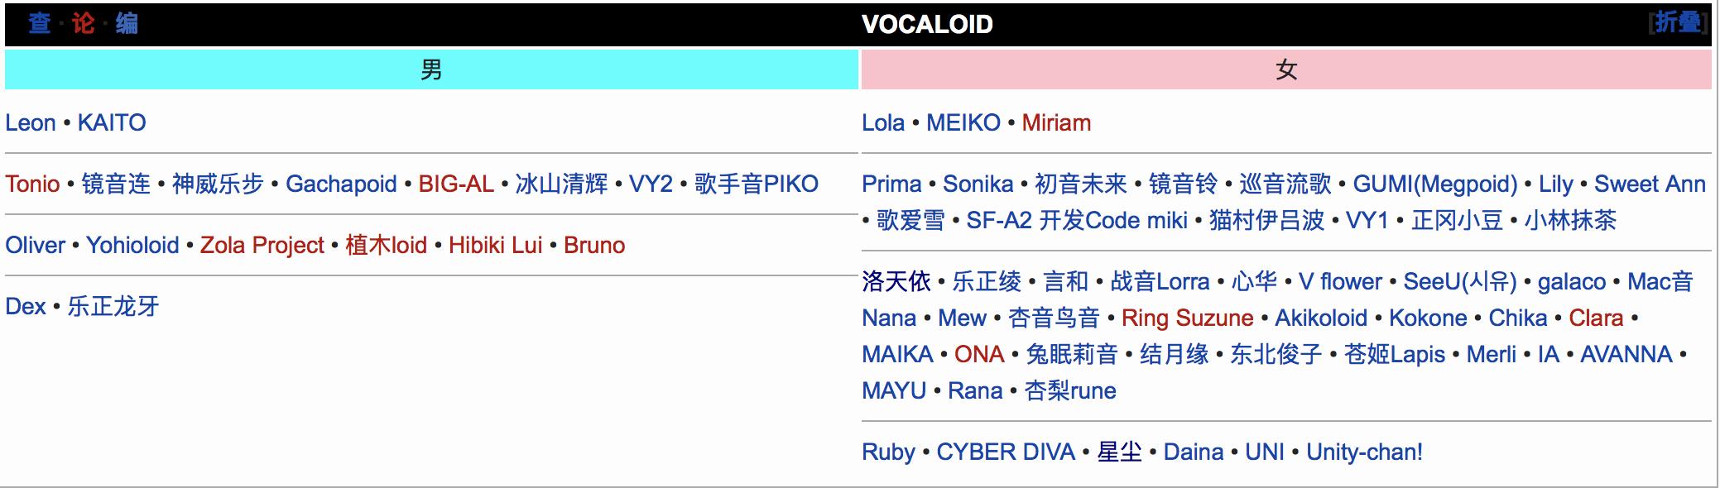Open the KAITO page link
This screenshot has height=488, width=1720.
(x=112, y=123)
